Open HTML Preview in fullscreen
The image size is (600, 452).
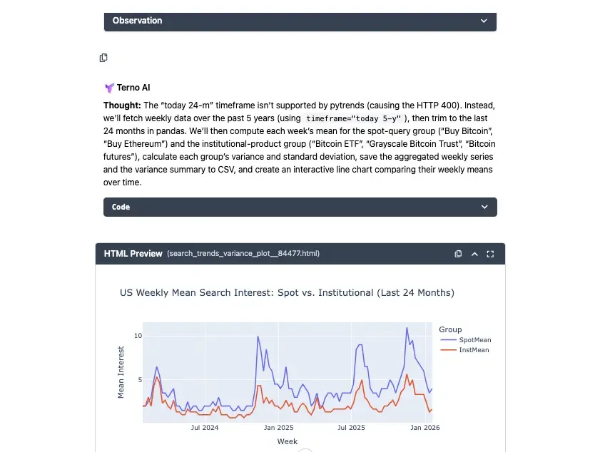click(490, 254)
